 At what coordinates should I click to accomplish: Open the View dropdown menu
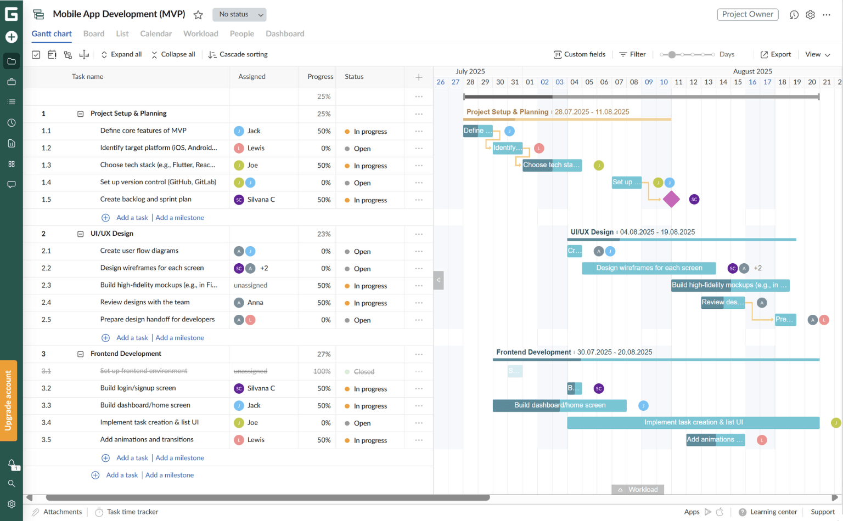(817, 54)
